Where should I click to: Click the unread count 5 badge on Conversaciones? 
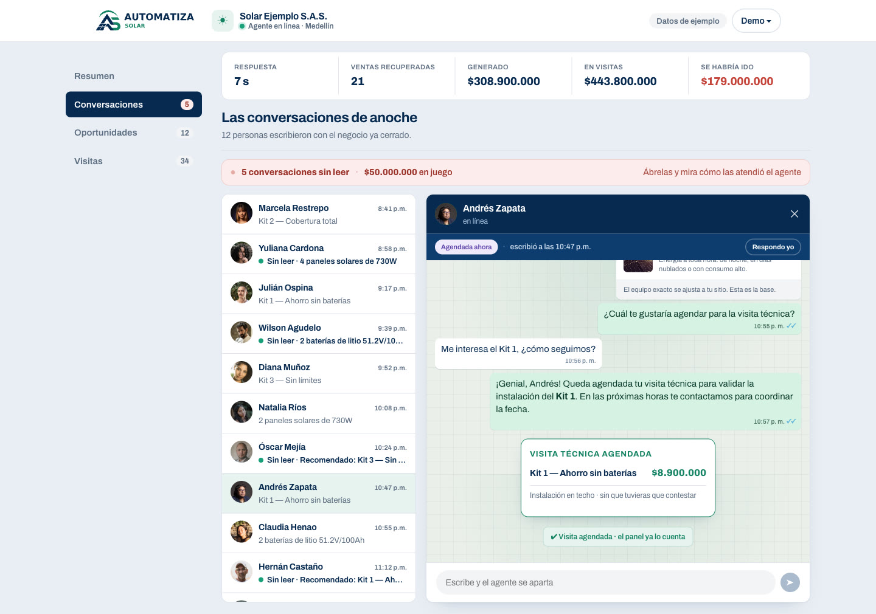[187, 105]
